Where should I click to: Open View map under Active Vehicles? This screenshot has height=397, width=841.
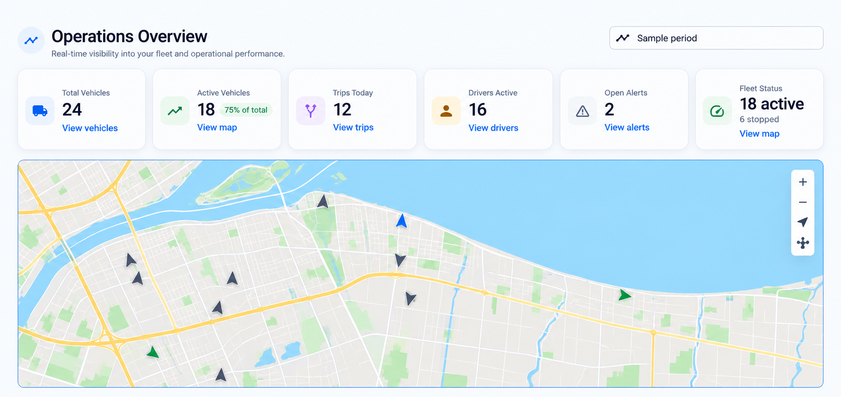tap(217, 128)
